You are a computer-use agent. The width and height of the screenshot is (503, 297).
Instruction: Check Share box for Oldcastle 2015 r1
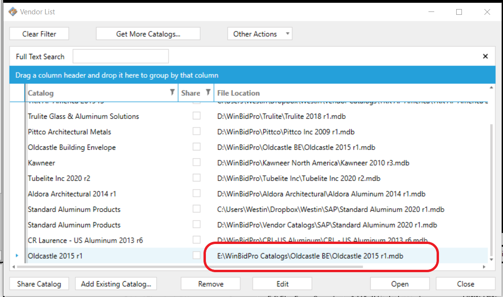pos(197,255)
